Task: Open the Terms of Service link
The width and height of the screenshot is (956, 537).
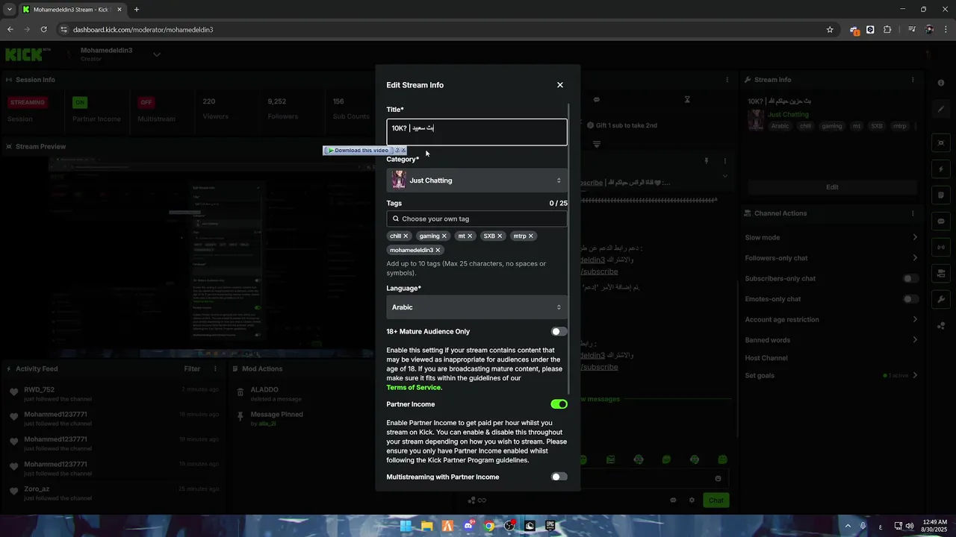Action: [415, 388]
